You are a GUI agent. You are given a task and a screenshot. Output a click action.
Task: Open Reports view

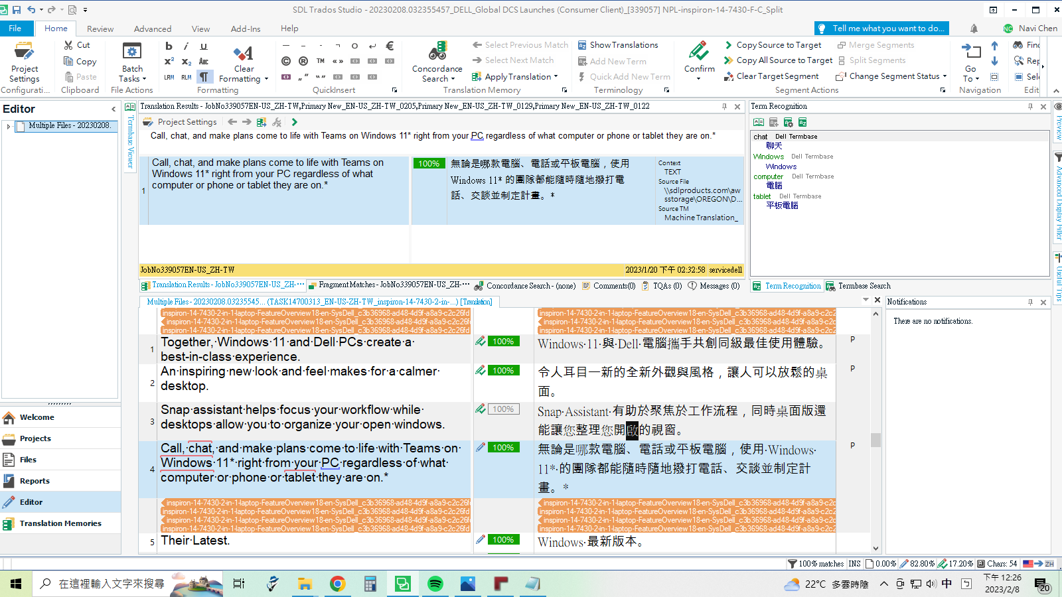(x=60, y=481)
